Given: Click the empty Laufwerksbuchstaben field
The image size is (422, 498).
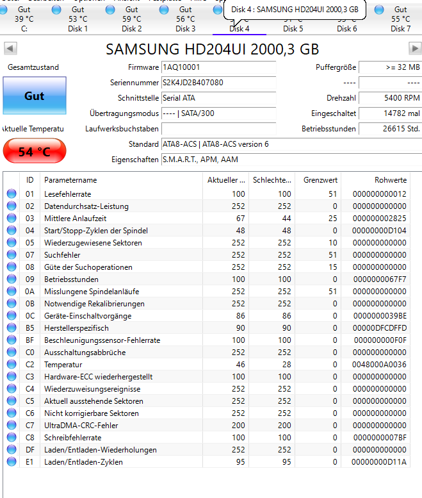Looking at the screenshot, I should click(x=218, y=129).
